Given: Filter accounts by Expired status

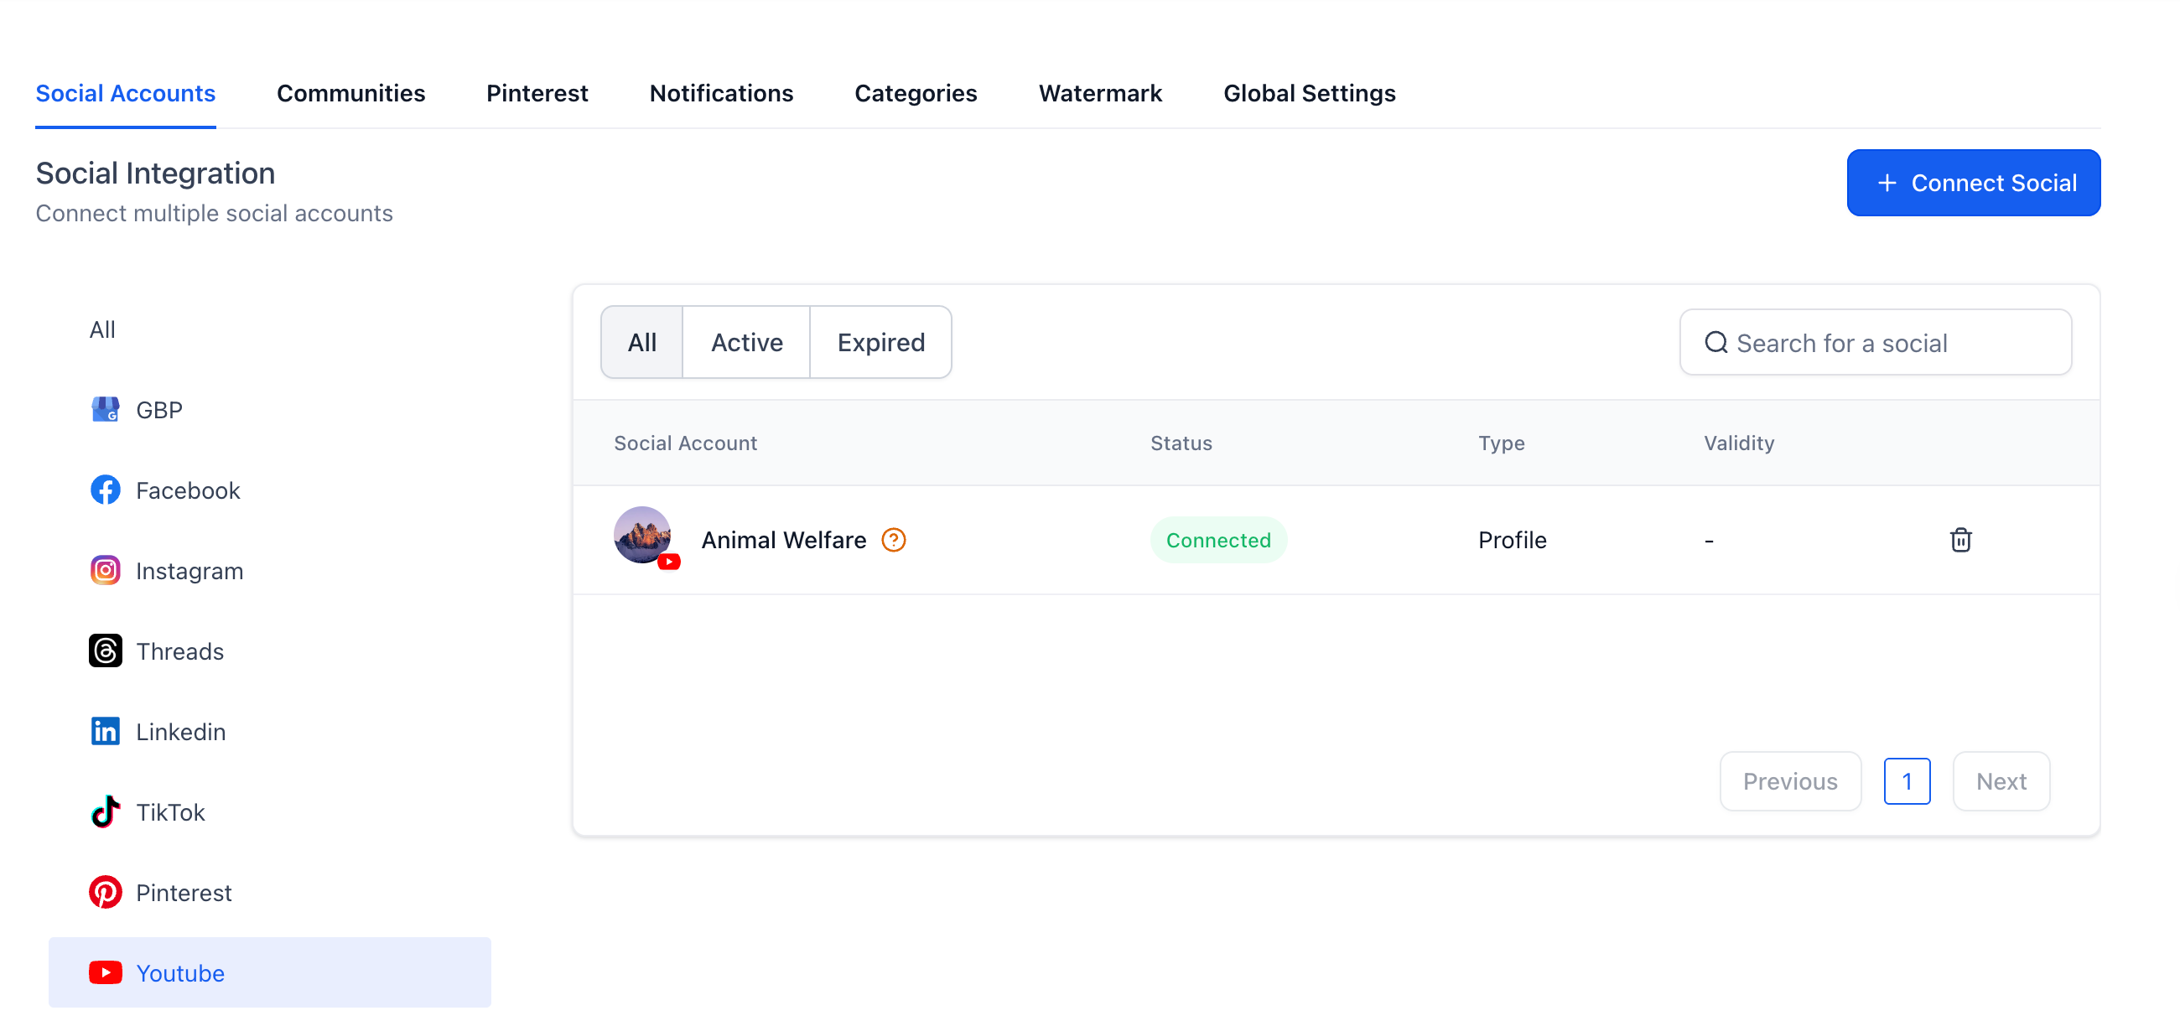Looking at the screenshot, I should (x=880, y=342).
